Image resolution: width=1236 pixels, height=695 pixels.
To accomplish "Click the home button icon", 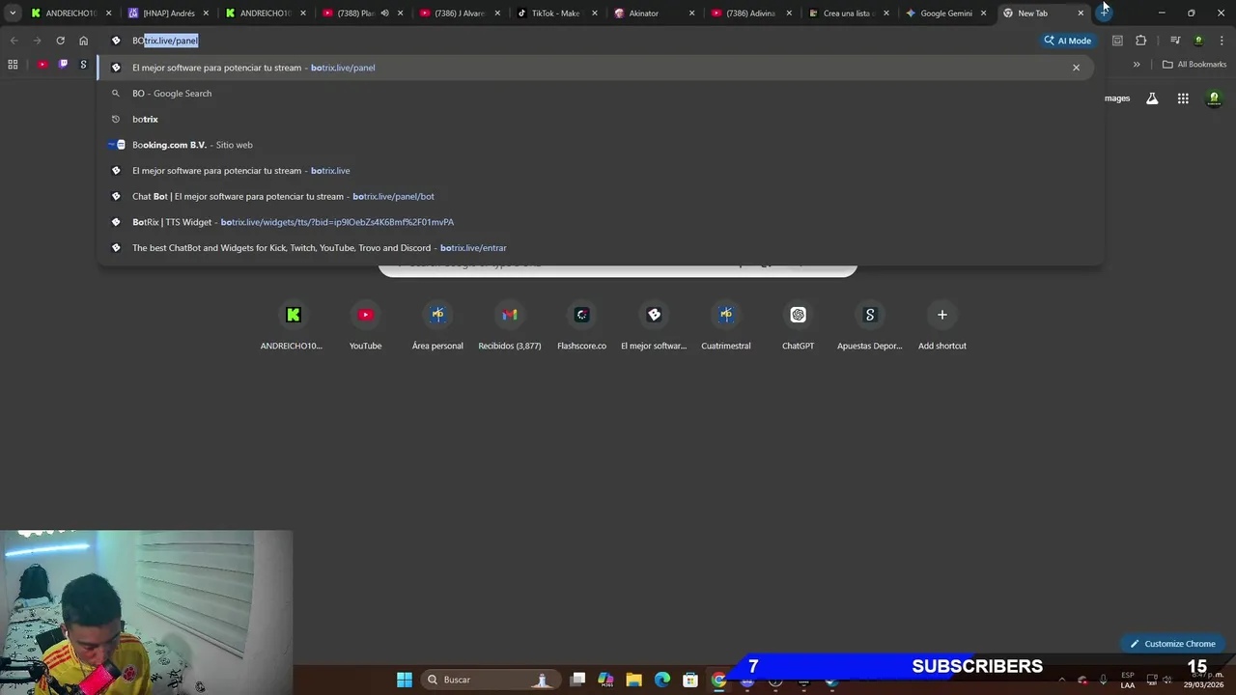I will tap(84, 41).
